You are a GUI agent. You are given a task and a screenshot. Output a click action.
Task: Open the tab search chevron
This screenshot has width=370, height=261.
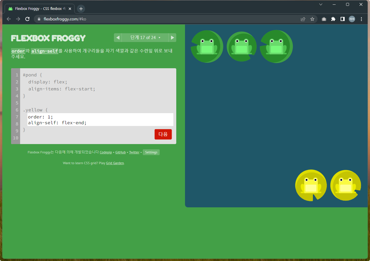click(x=321, y=4)
